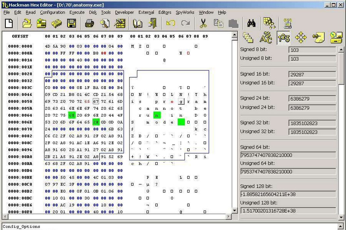Select green highlighted hex byte at offset 0064
This screenshot has height=230, width=346.
pos(72,115)
